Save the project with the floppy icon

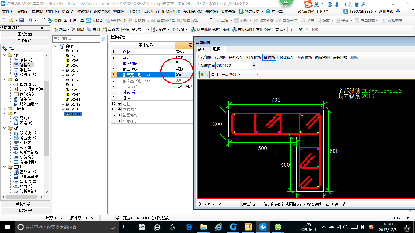[22, 20]
